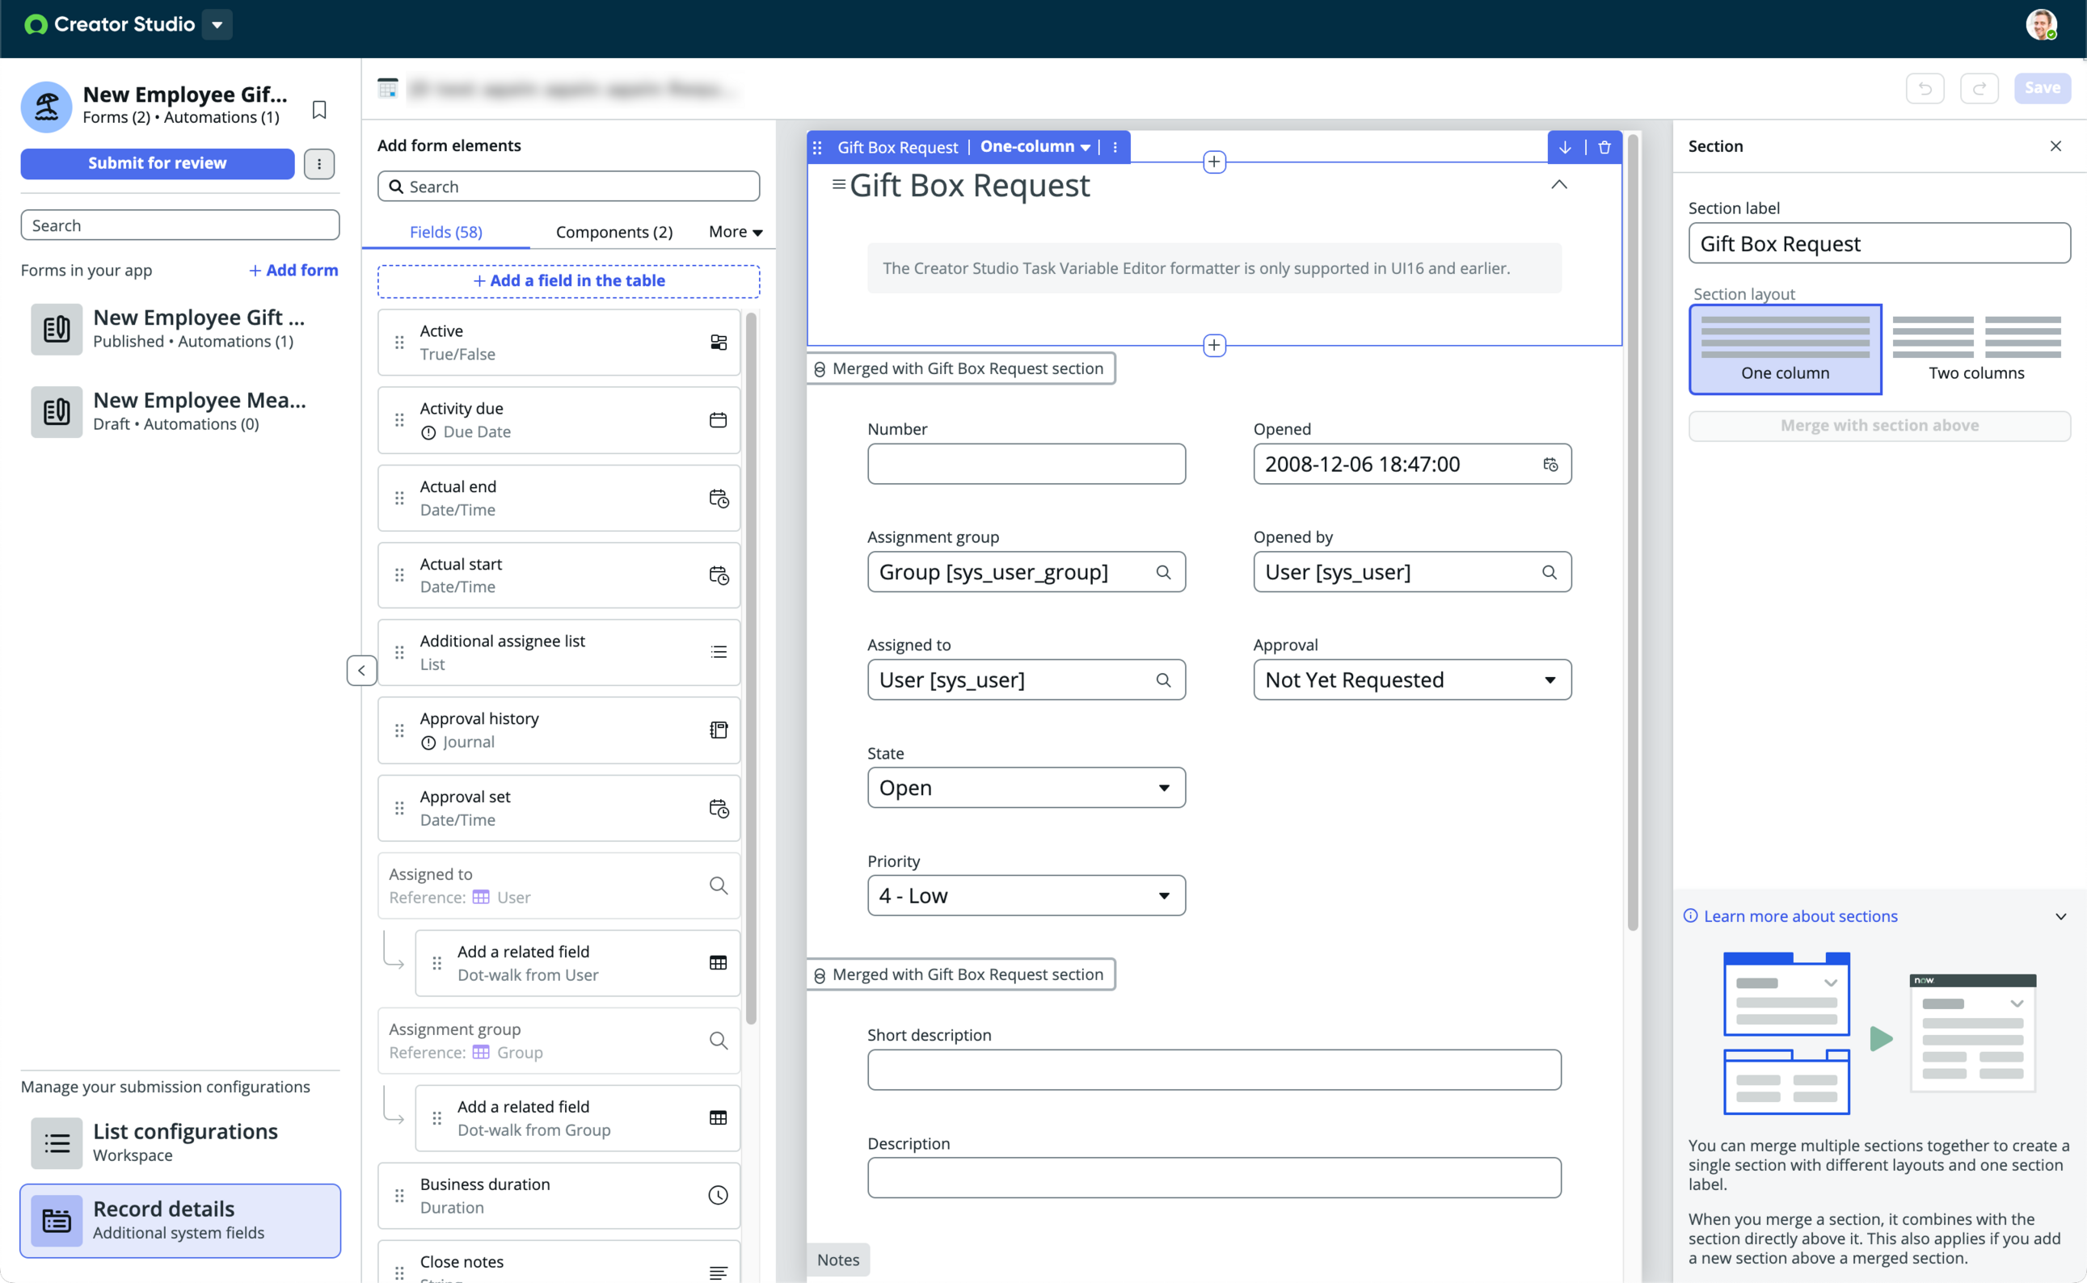Focus the app sidebar Search field

pyautogui.click(x=180, y=225)
